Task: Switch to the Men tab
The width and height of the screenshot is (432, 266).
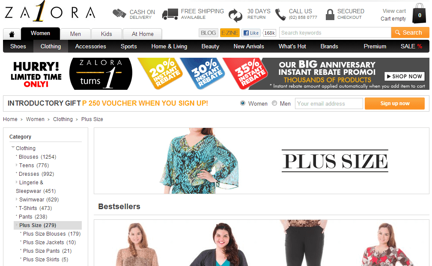Action: [75, 34]
